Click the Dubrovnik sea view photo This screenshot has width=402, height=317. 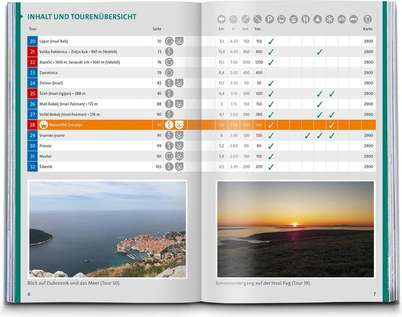click(x=108, y=229)
